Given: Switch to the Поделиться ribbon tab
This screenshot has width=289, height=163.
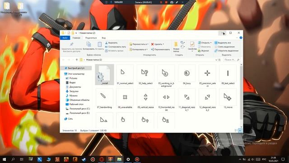Looking at the screenshot, I should pyautogui.click(x=91, y=38).
